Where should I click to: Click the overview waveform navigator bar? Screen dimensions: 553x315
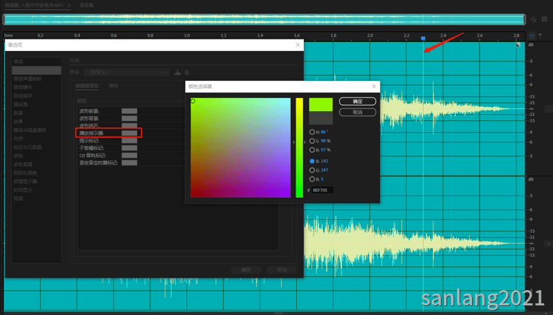pyautogui.click(x=264, y=20)
